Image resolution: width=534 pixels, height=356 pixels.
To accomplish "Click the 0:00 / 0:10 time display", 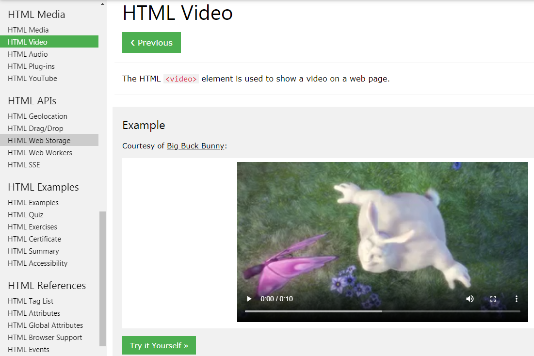I will click(x=276, y=299).
